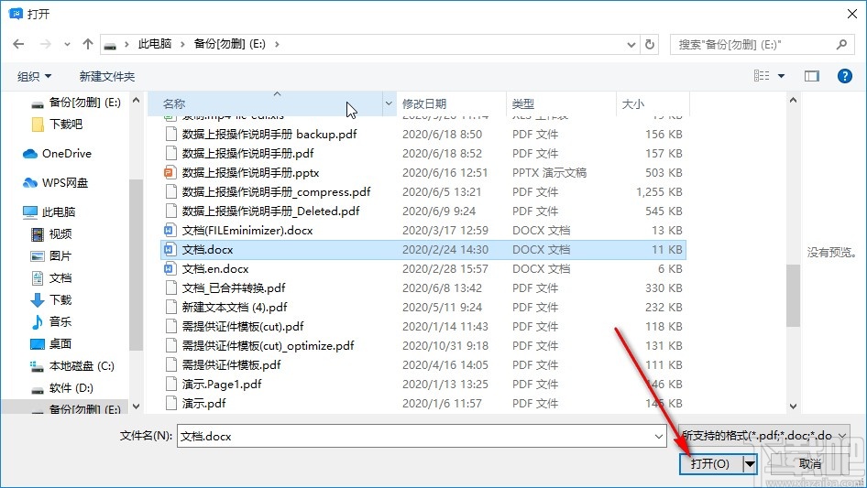Click the sidebar scroll down arrow
The width and height of the screenshot is (867, 488).
(x=136, y=407)
